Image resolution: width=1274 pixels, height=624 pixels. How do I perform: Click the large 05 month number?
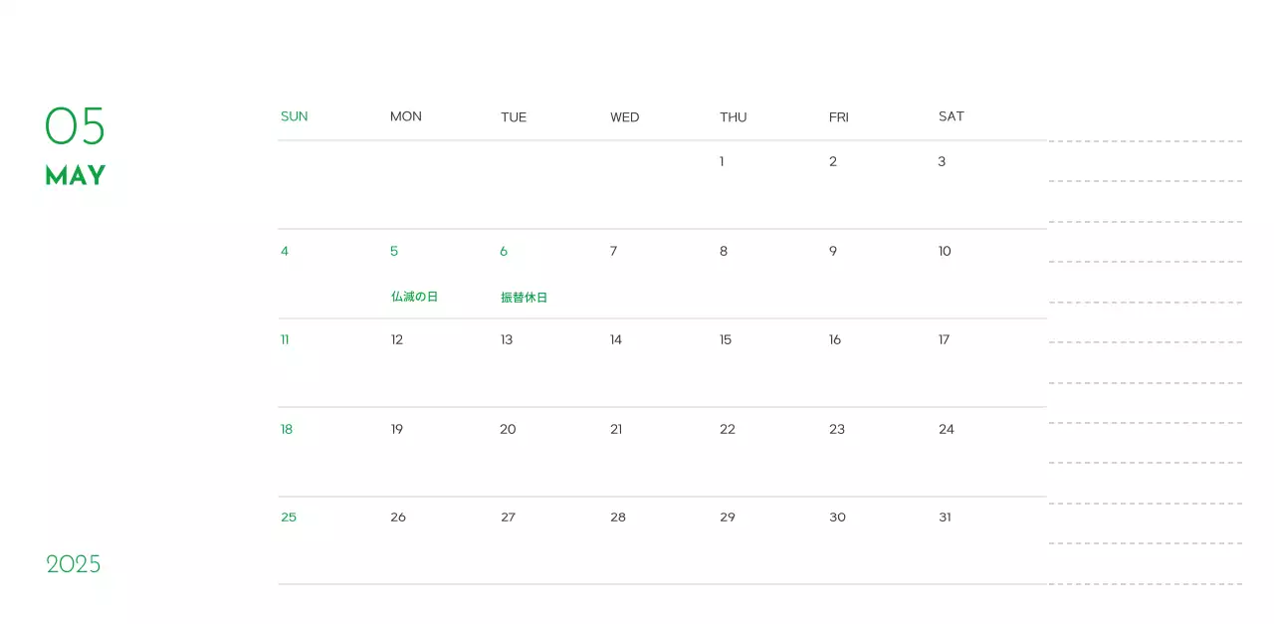[75, 126]
